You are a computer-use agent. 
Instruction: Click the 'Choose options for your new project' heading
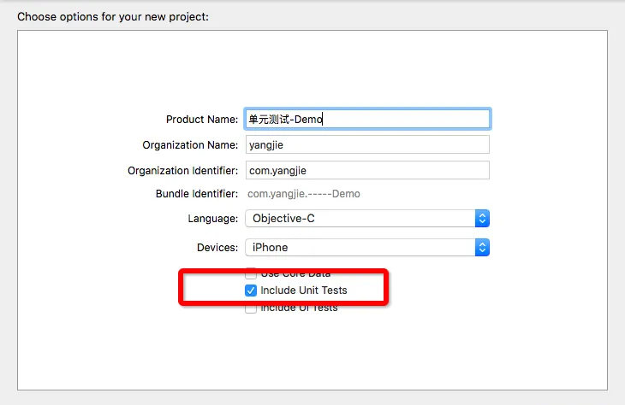coord(113,17)
